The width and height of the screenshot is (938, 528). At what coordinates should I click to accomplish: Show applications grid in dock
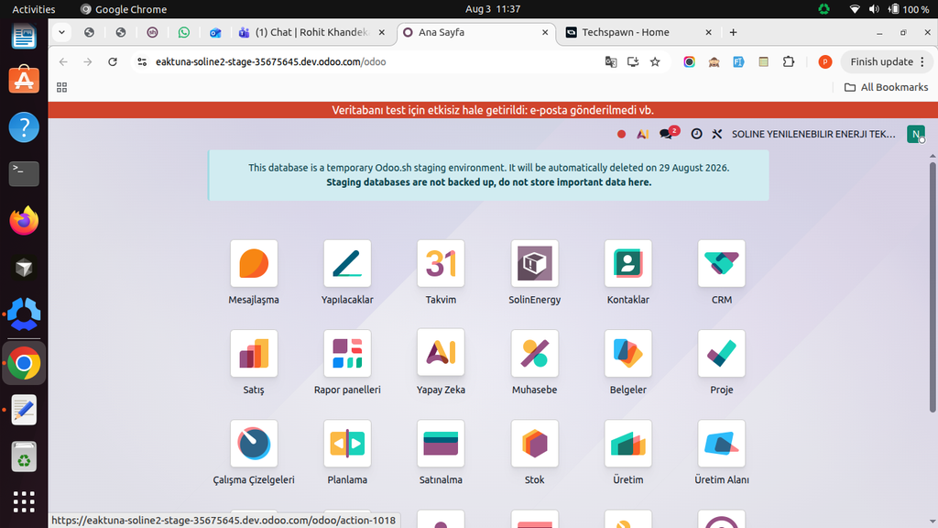point(24,501)
